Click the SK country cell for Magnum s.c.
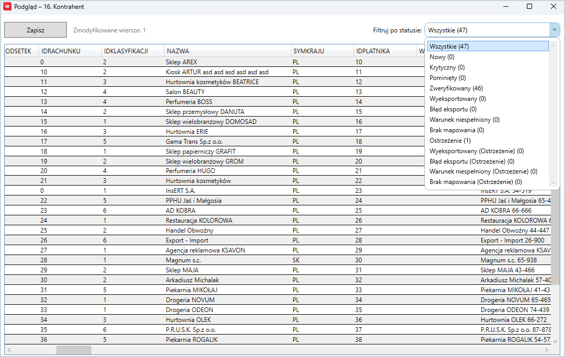This screenshot has width=565, height=357. pyautogui.click(x=296, y=260)
